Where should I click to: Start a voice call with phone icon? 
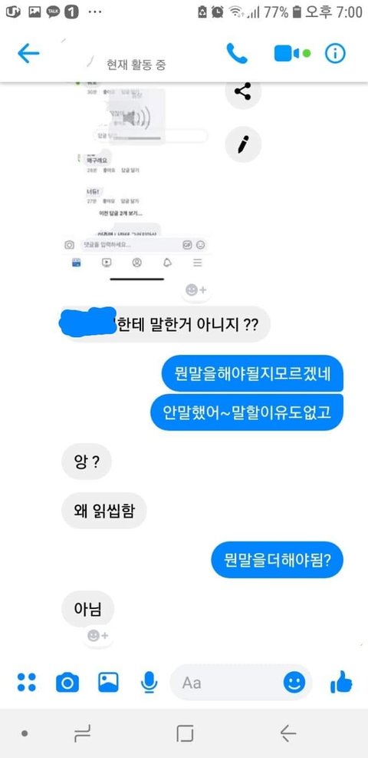pyautogui.click(x=237, y=53)
